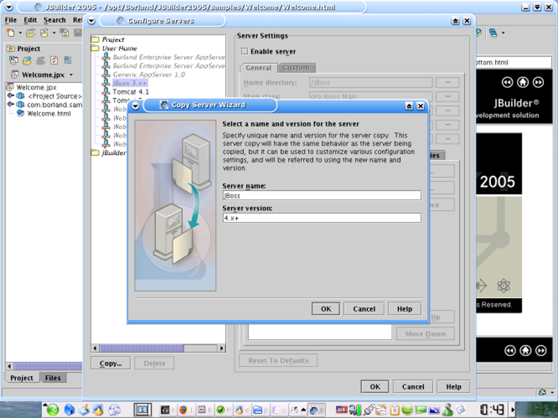Viewport: 558px width, 418px height.
Task: Expand the Project Source tree node
Action: pos(10,96)
